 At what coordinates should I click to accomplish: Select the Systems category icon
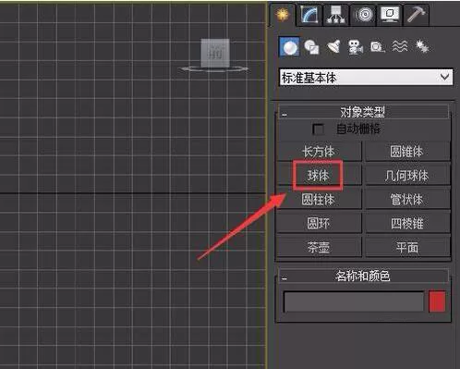[422, 47]
